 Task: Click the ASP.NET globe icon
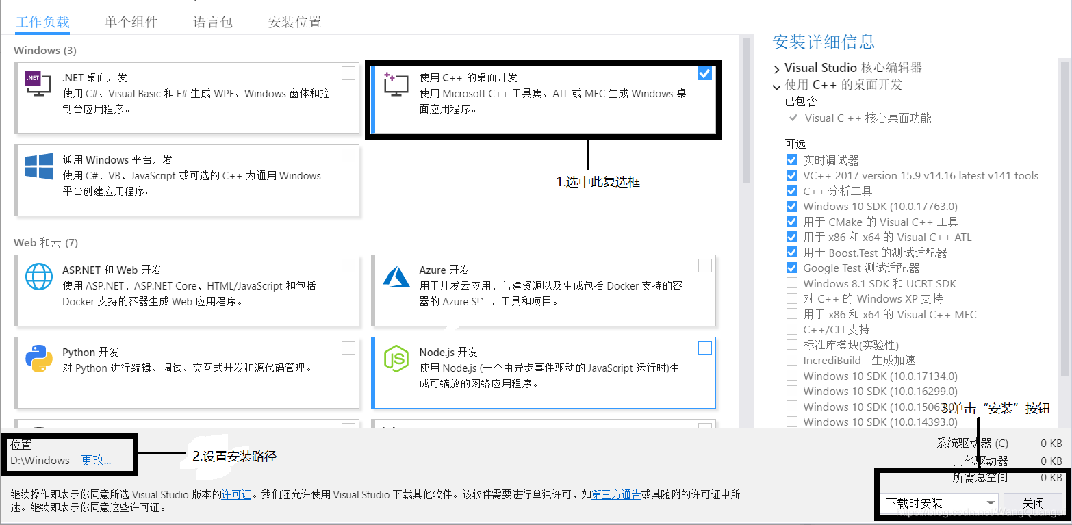click(39, 277)
